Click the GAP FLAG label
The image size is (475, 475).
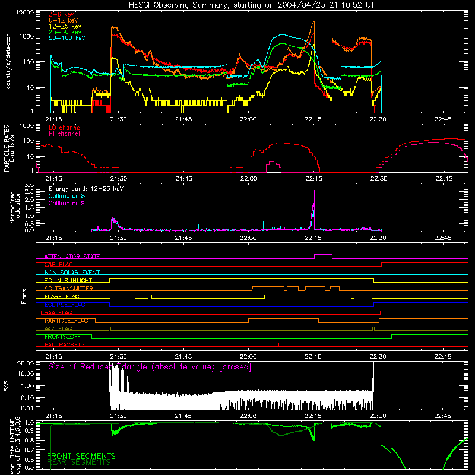click(58, 264)
